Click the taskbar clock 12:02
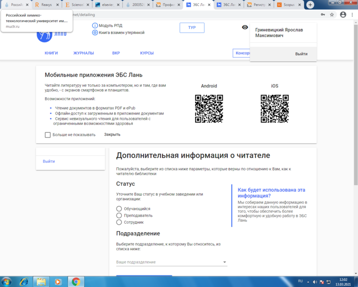This screenshot has height=287, width=358. [x=343, y=280]
